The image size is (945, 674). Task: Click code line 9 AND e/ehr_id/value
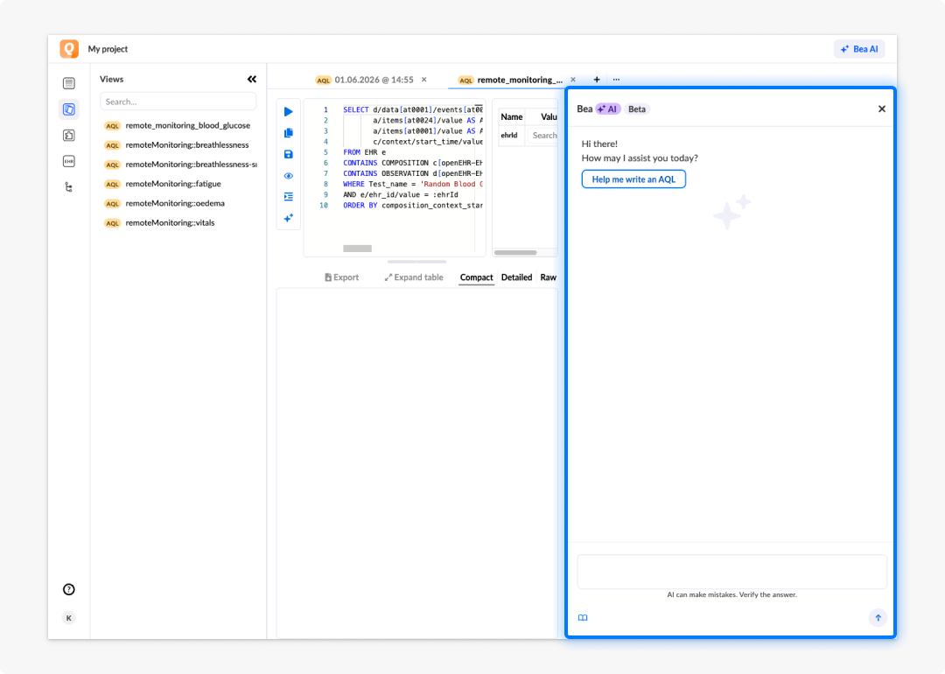pos(401,194)
